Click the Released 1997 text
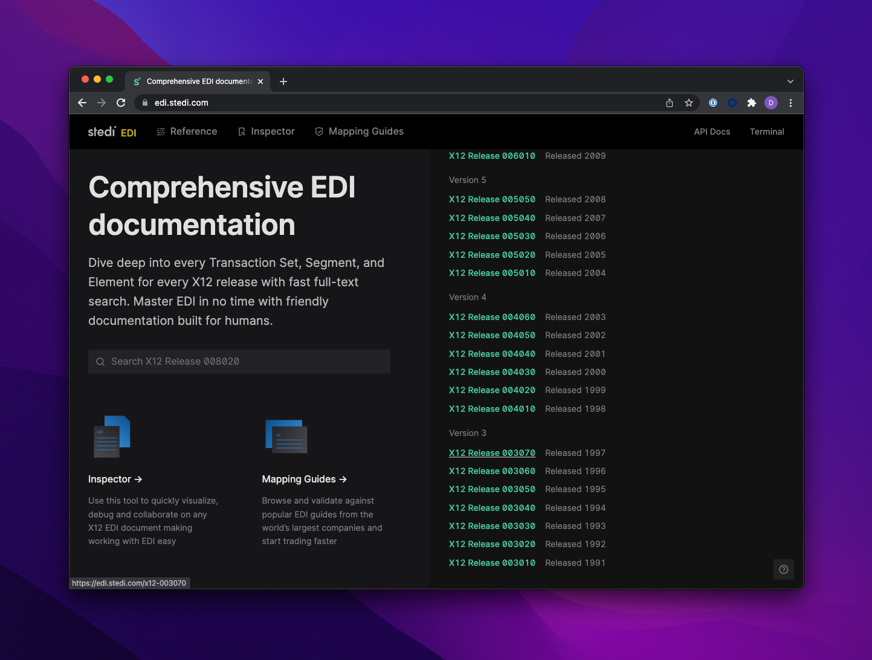Screen dimensions: 872x660 575,453
